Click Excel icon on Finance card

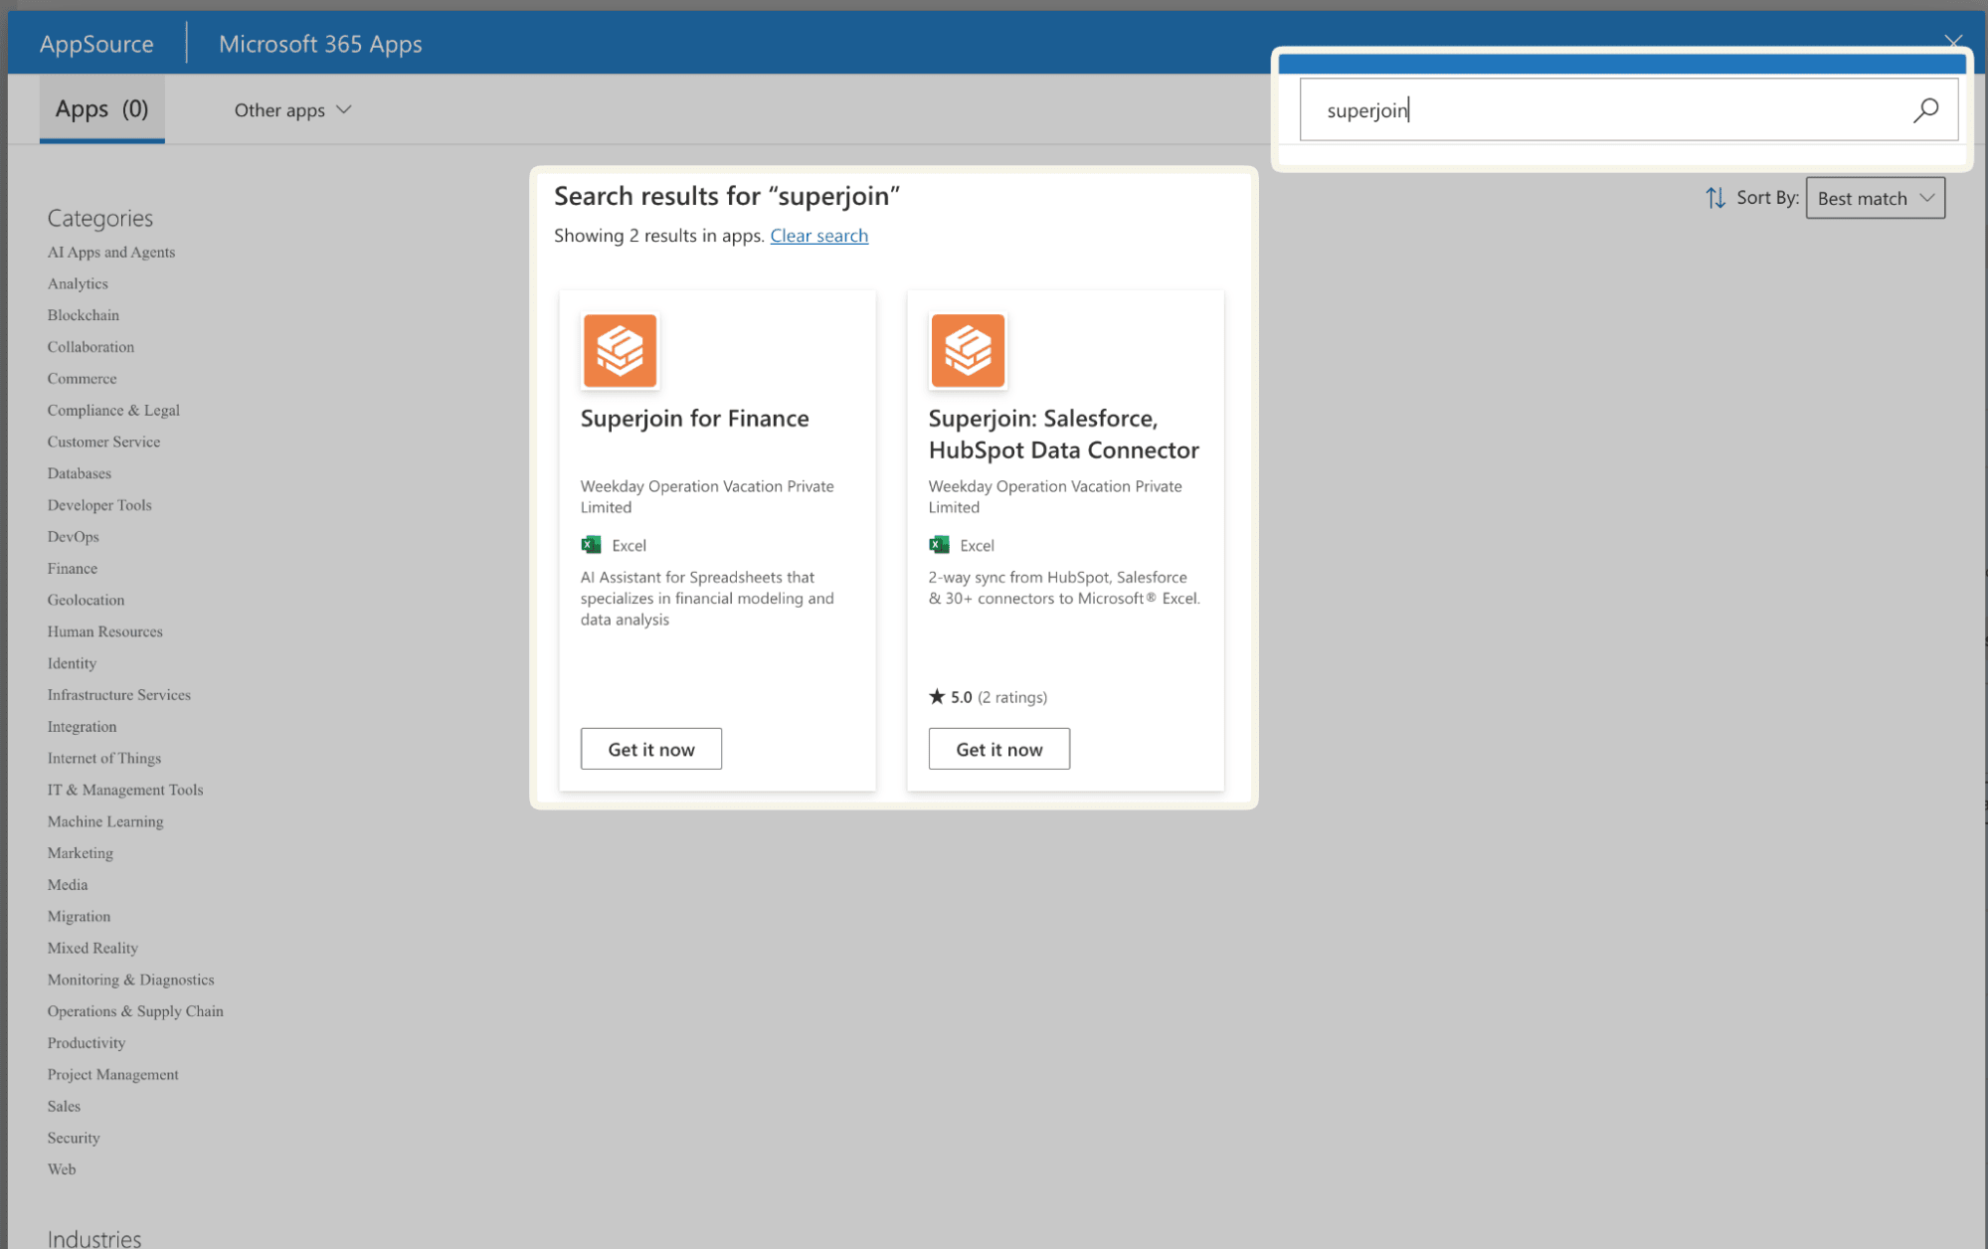tap(591, 545)
